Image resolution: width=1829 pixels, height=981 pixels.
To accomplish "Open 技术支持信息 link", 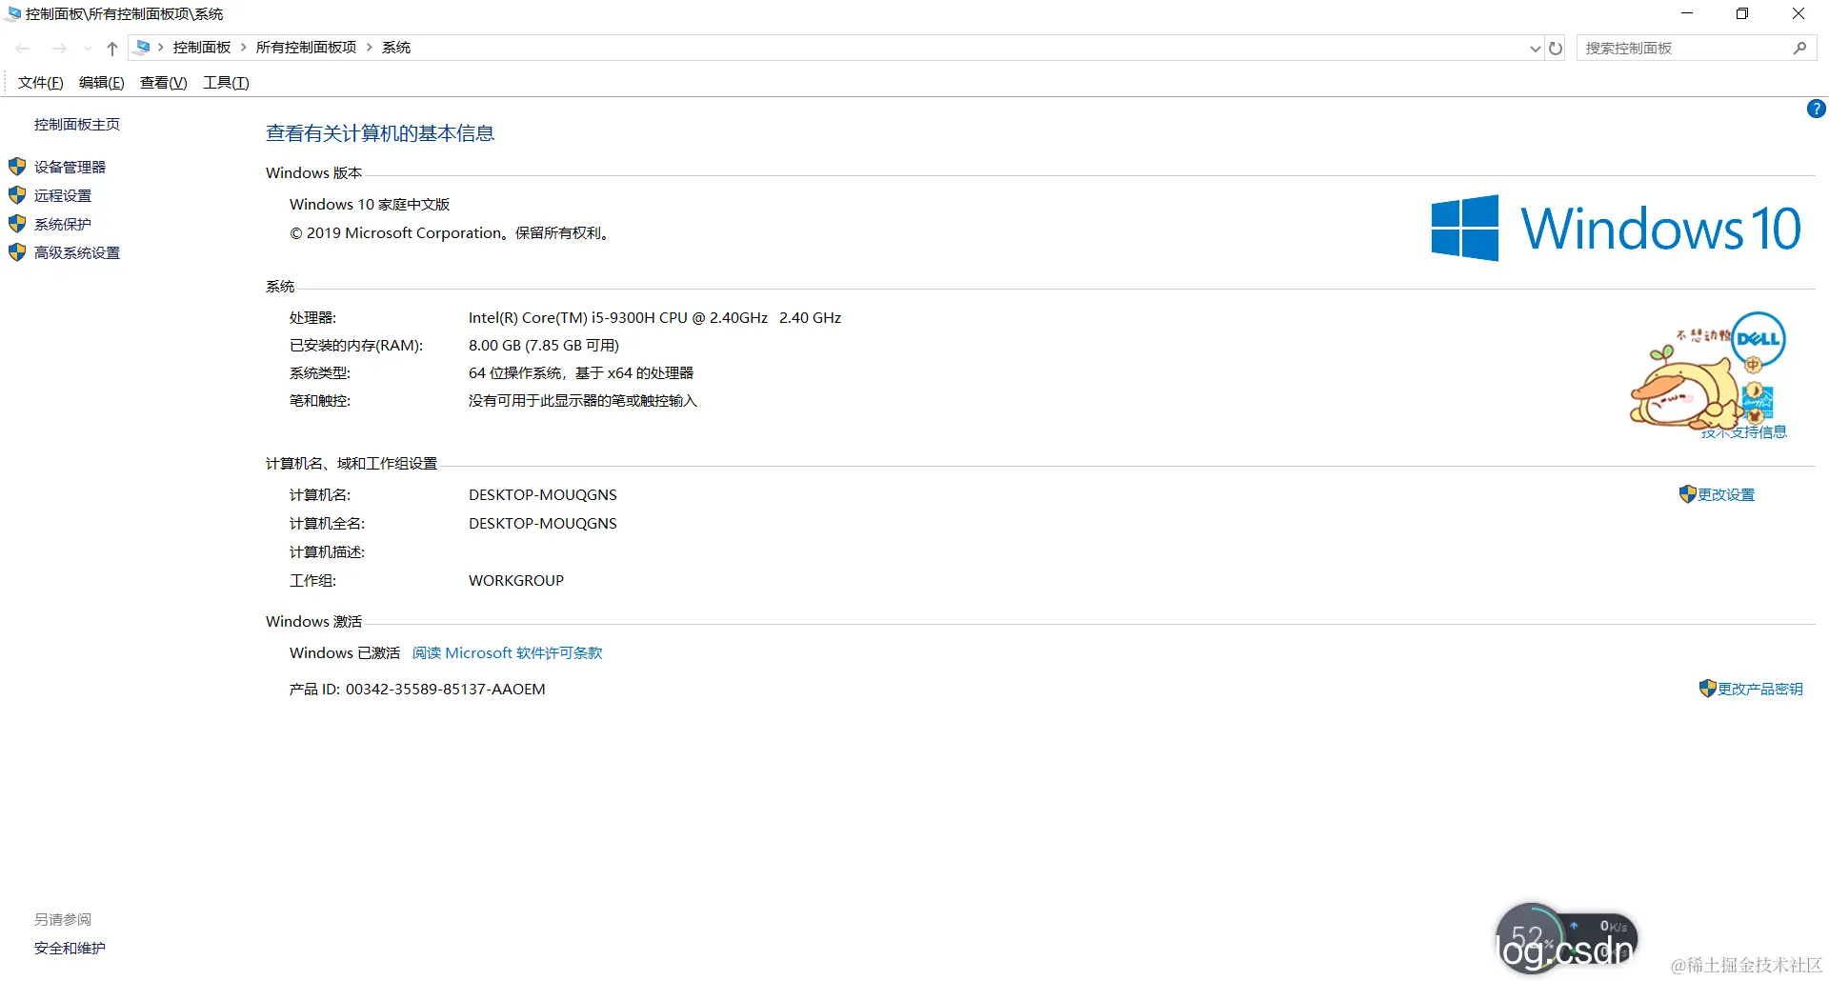I will click(1744, 432).
